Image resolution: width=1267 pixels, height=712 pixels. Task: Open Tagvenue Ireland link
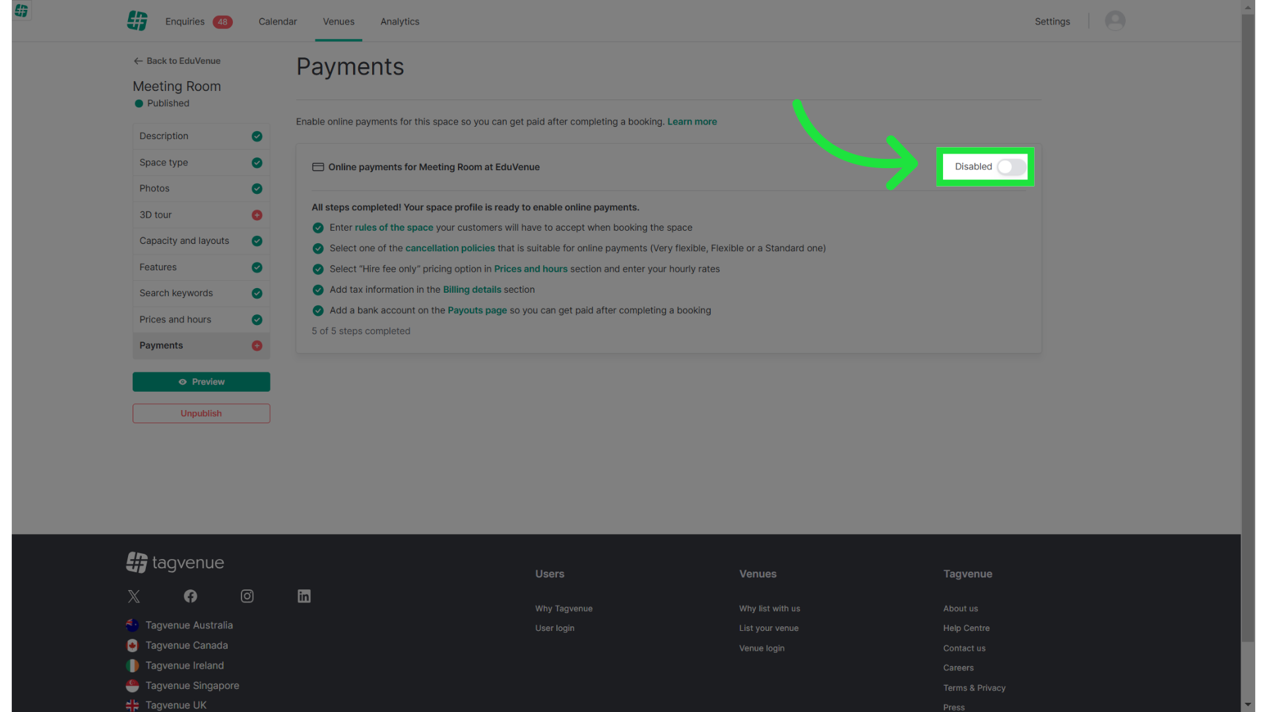[x=185, y=666]
